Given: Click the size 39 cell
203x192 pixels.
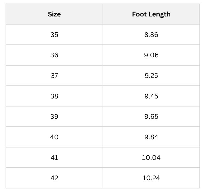Looking at the screenshot, I should [x=54, y=117].
